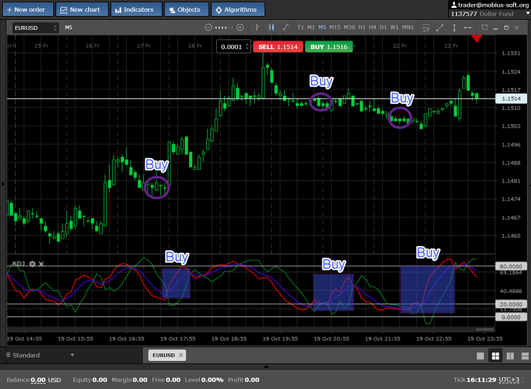Detach chart into separate window
Image resolution: width=531 pixels, height=389 pixels.
pos(485,28)
